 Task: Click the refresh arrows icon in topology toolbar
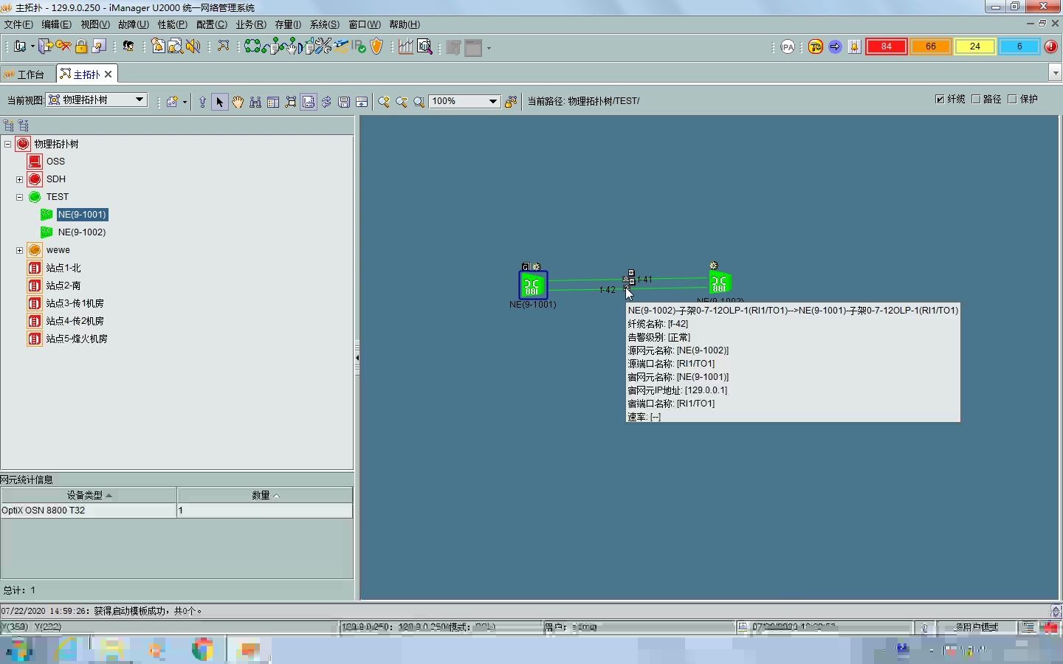pyautogui.click(x=326, y=102)
